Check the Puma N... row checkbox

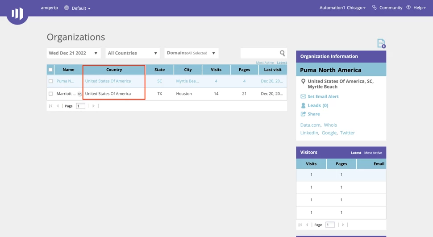pos(50,81)
